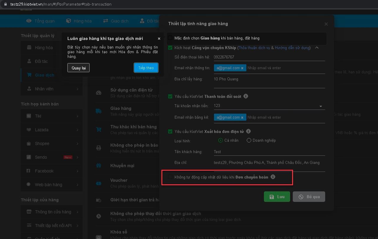
Task: Click the Bỏ qua button
Action: (x=309, y=197)
